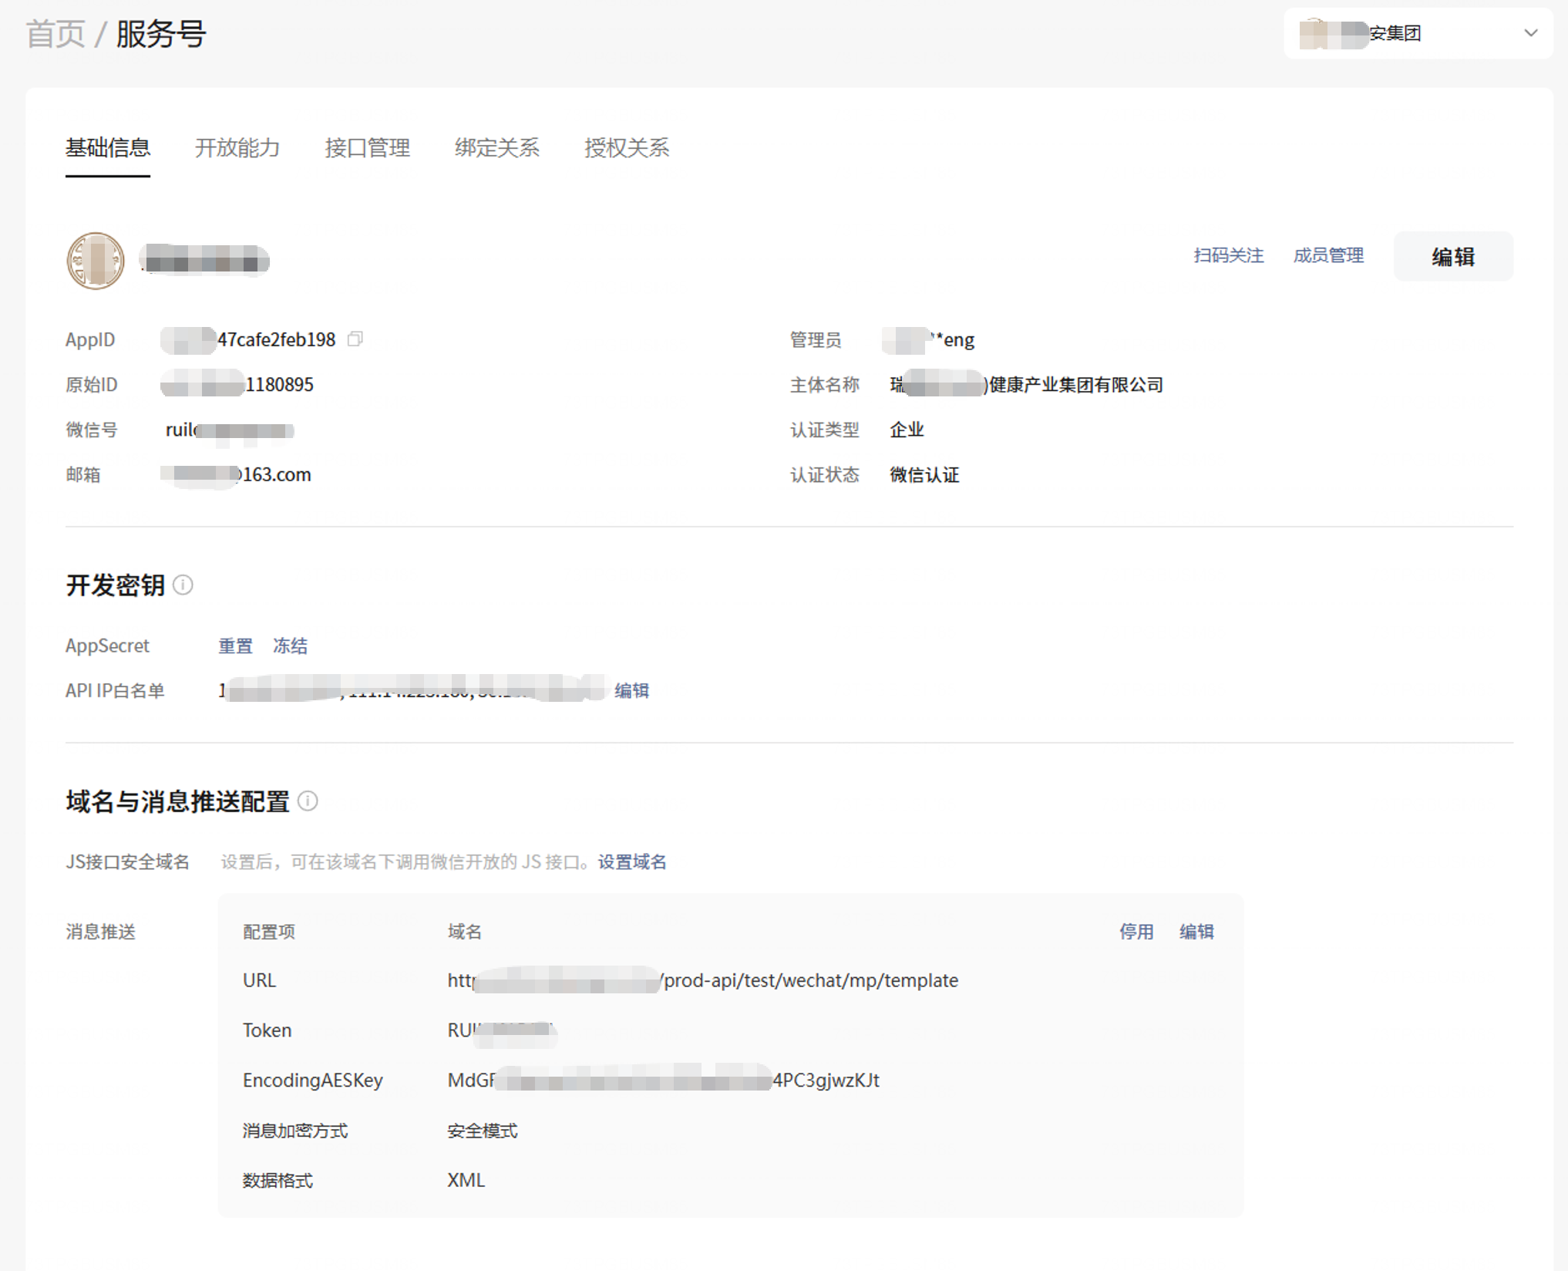Click 扫码关注 link

1228,255
